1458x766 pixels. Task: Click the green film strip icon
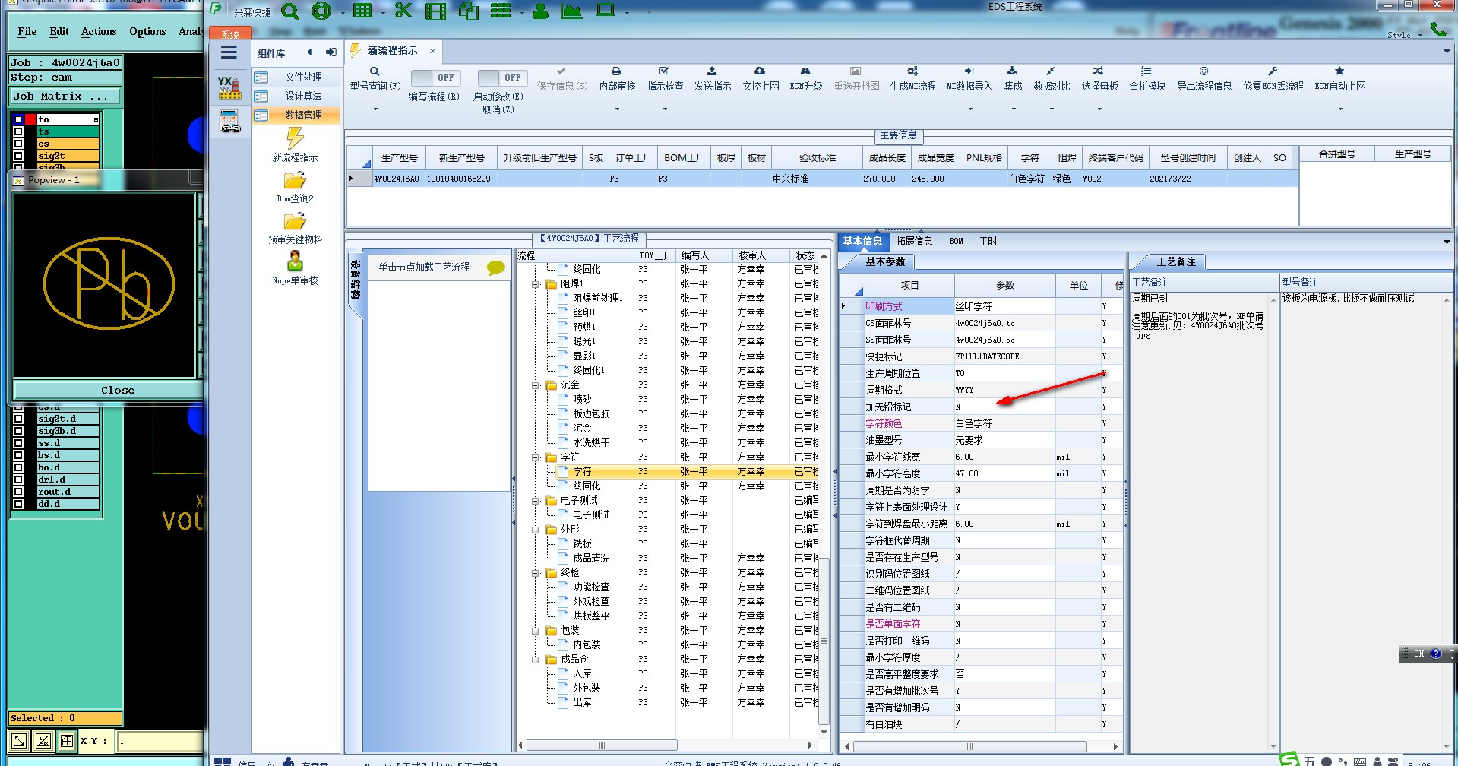click(x=436, y=11)
